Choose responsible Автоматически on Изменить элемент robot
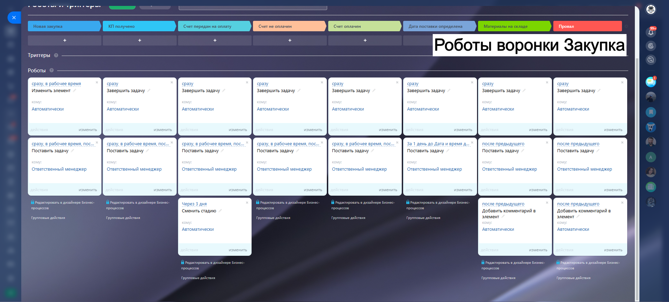Viewport: 669px width, 302px height. point(48,109)
